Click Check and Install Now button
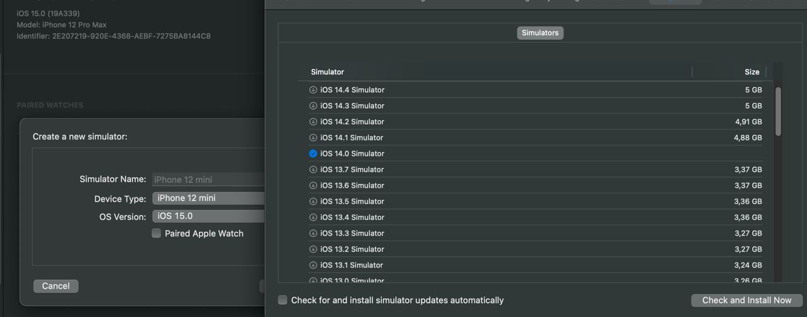The width and height of the screenshot is (807, 317). pos(747,300)
